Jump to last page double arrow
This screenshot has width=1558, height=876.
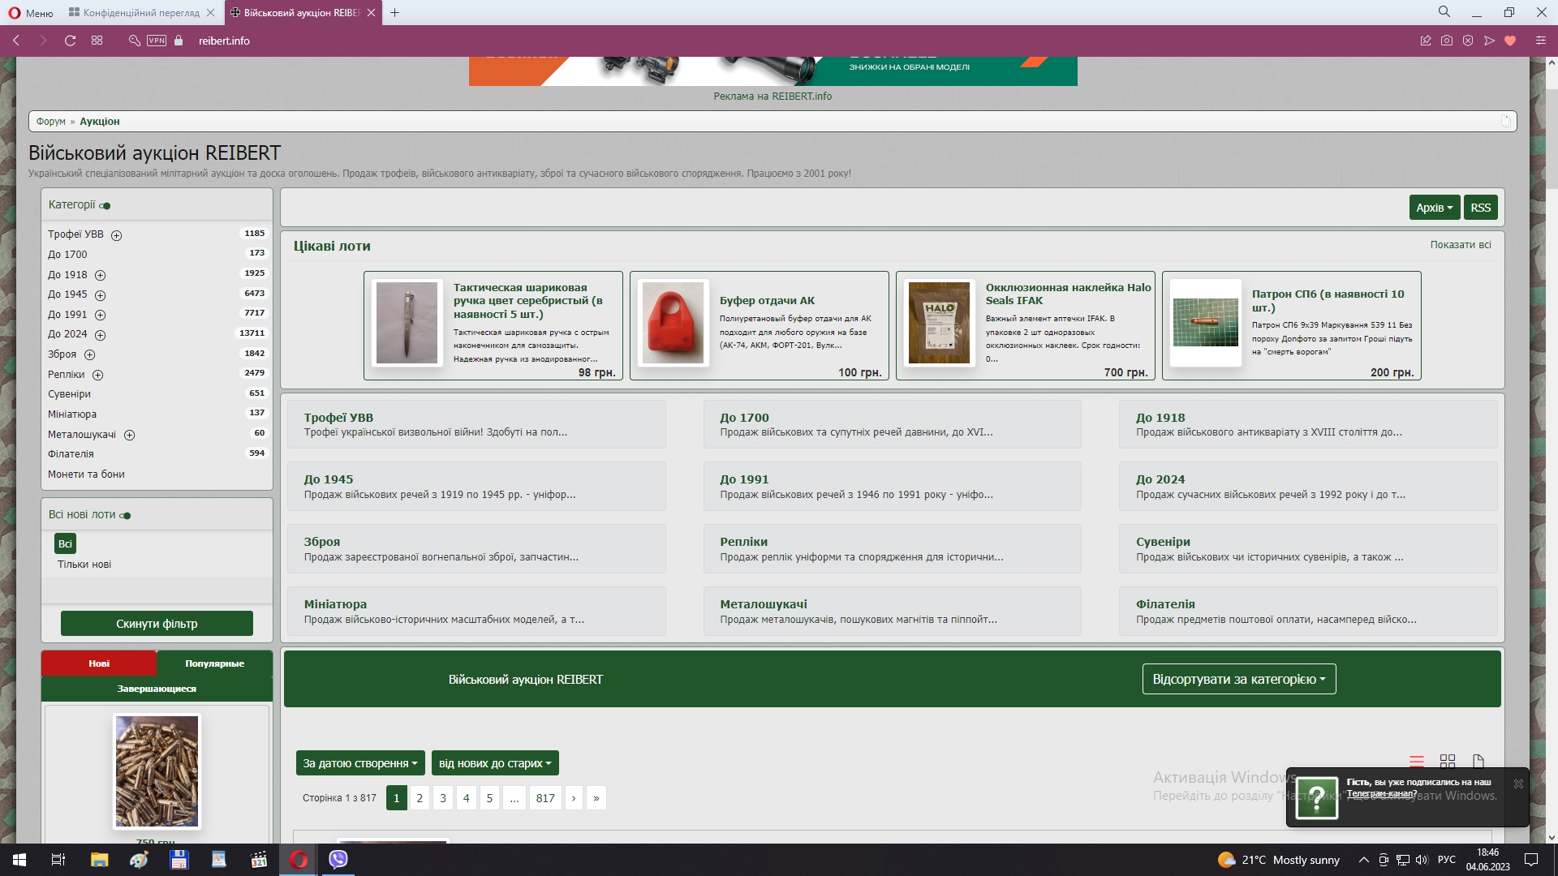[596, 798]
